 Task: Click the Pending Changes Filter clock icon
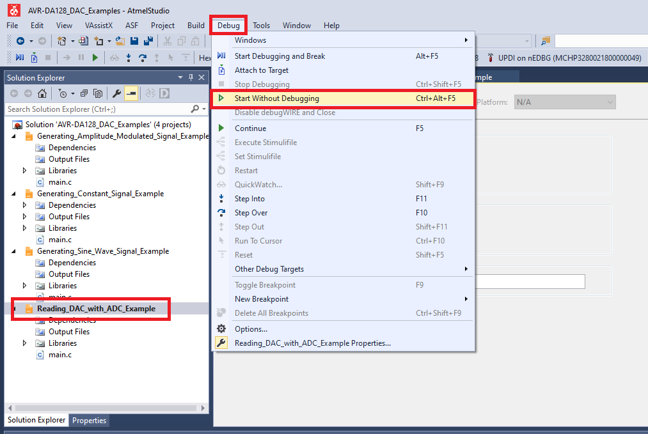click(x=63, y=93)
